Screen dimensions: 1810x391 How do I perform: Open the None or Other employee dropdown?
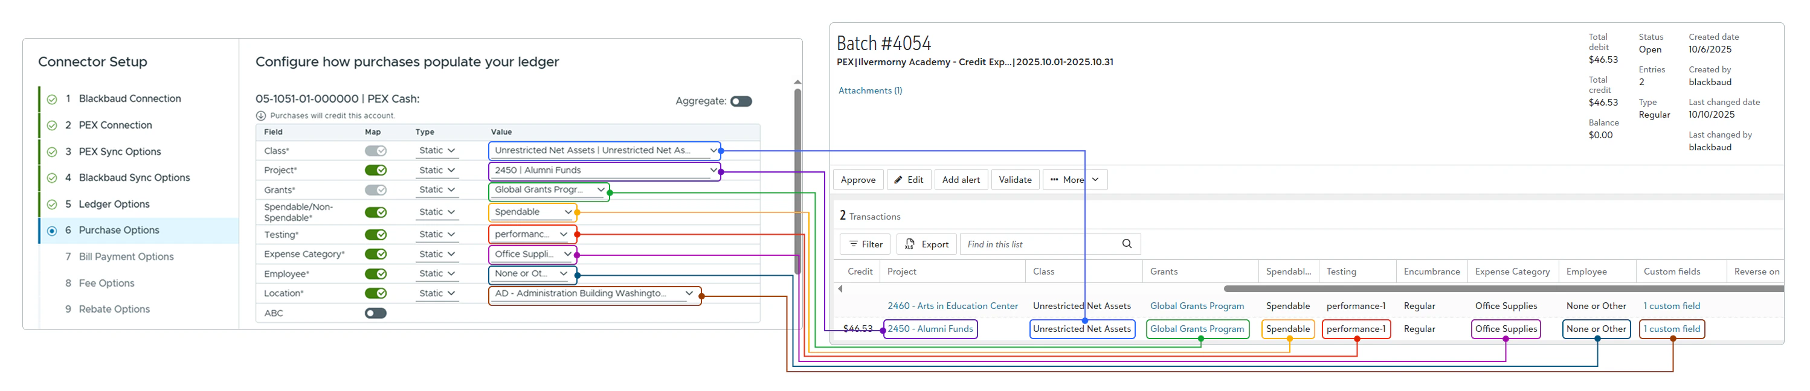click(x=533, y=274)
